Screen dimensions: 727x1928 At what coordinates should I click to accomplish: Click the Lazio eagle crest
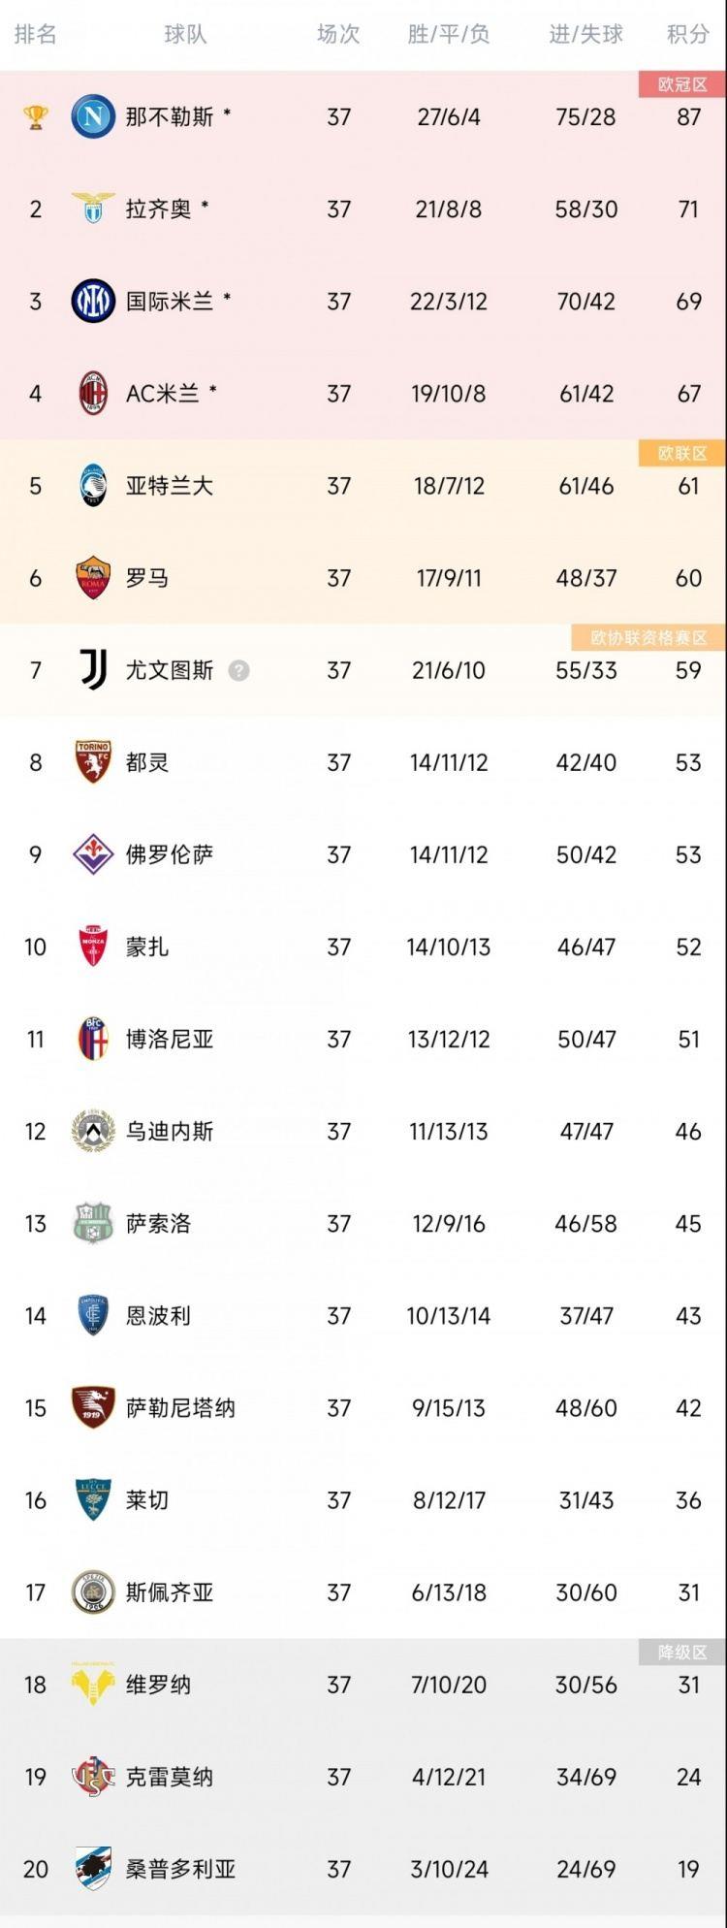point(93,209)
